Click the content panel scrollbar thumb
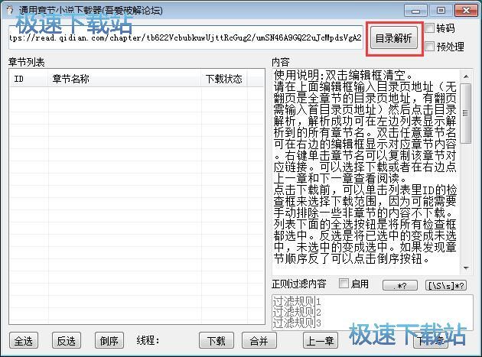 click(x=466, y=113)
